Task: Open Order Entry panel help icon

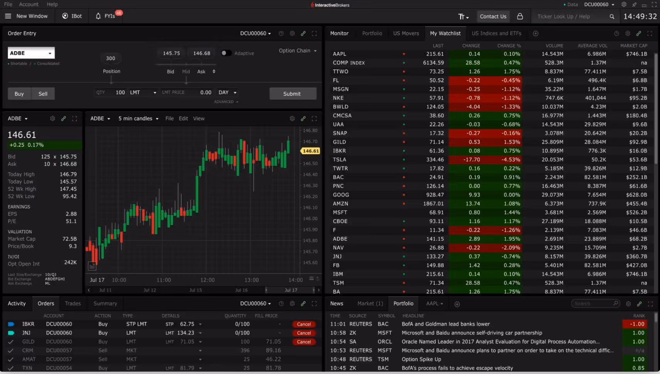Action: (x=281, y=34)
